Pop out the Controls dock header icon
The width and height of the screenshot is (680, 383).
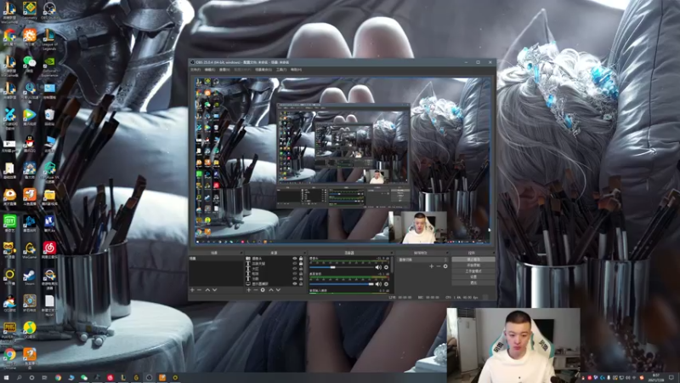click(x=494, y=253)
